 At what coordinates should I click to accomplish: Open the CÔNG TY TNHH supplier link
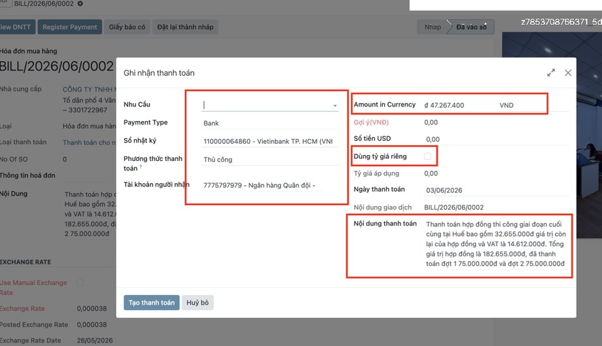coord(89,90)
